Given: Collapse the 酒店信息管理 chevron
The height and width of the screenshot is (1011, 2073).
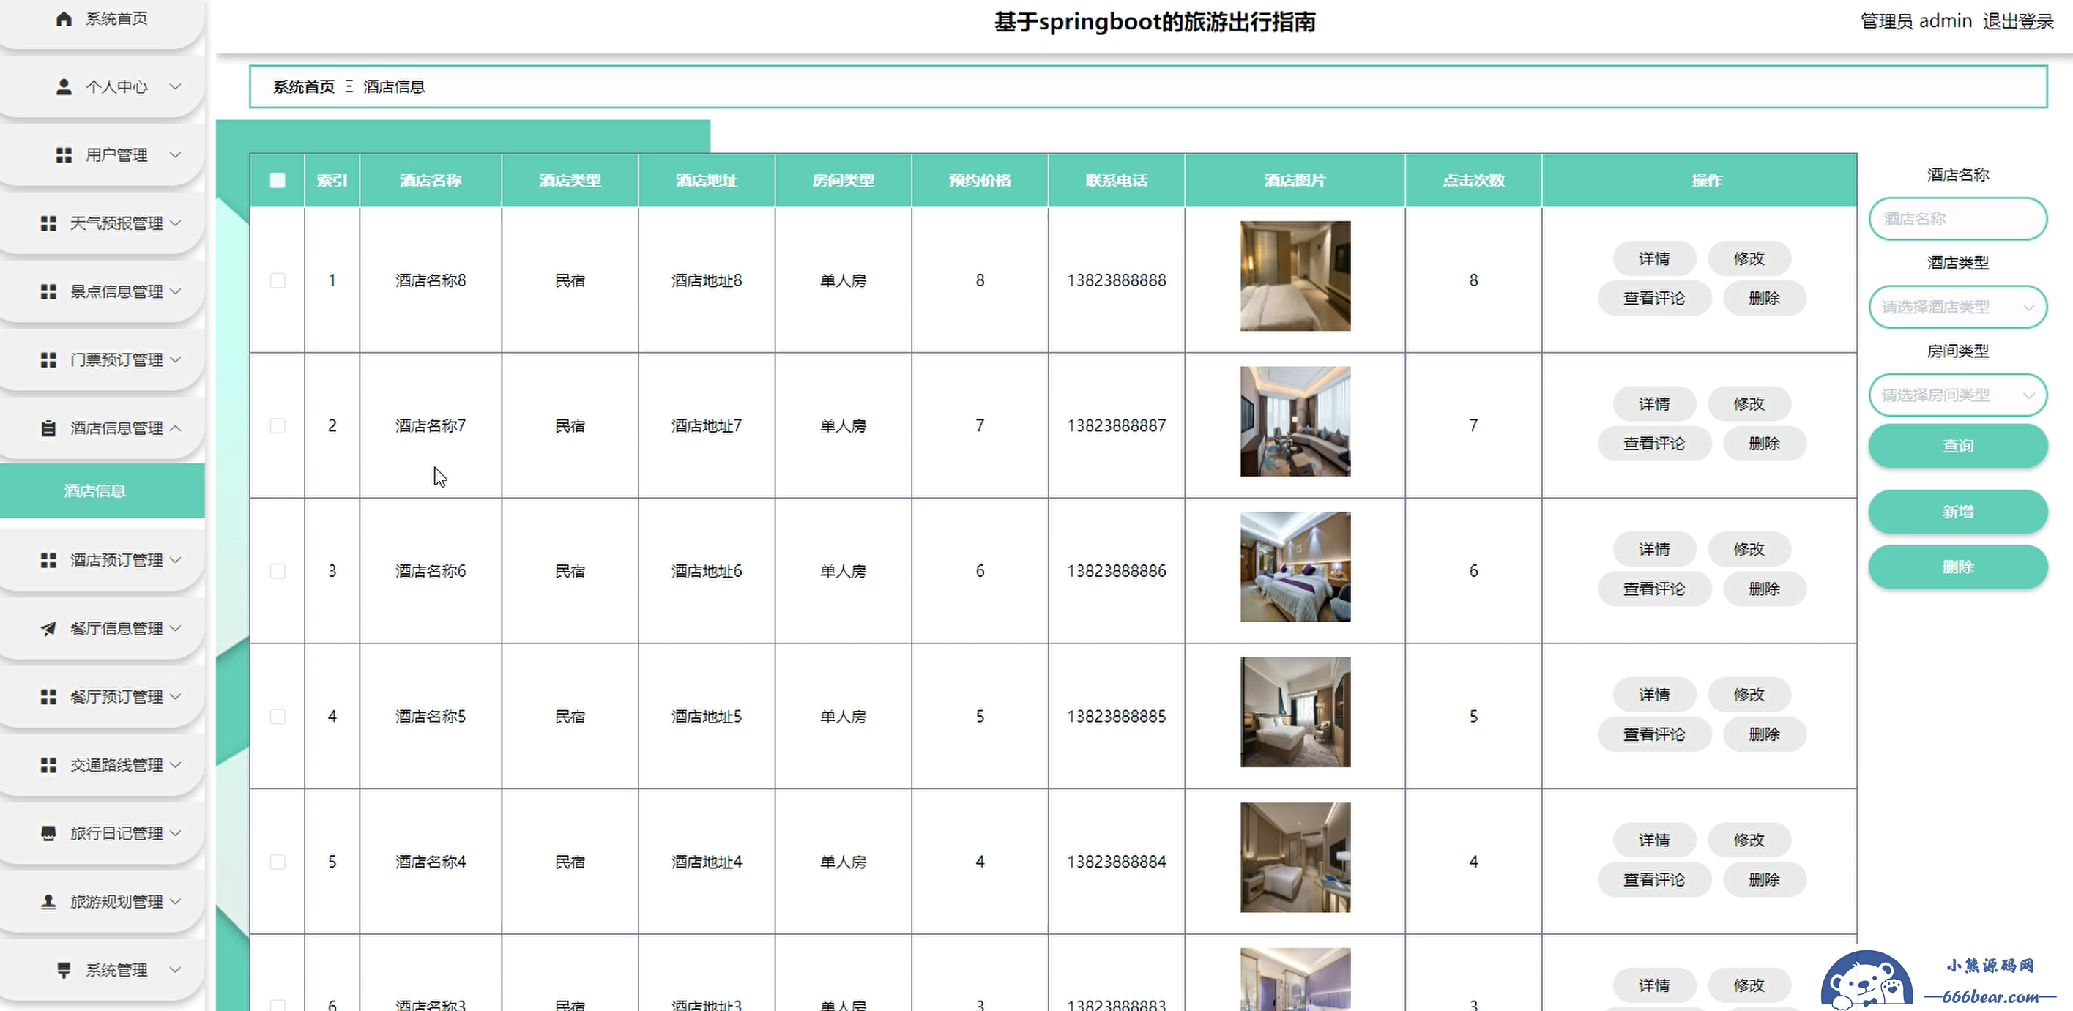Looking at the screenshot, I should tap(176, 429).
